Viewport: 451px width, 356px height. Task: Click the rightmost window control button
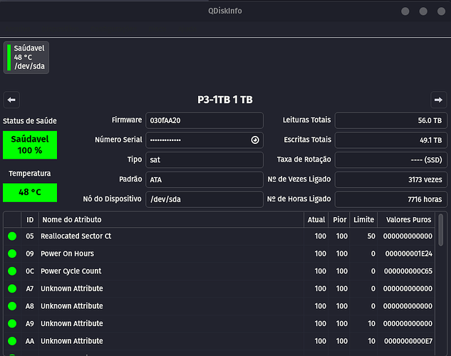tap(441, 11)
